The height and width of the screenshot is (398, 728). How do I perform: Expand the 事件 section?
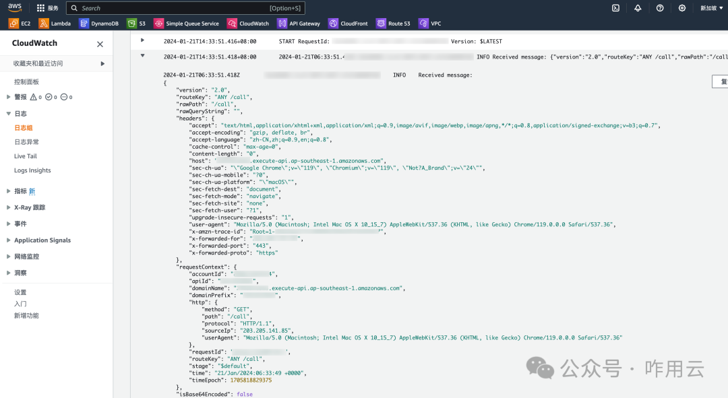pos(8,224)
